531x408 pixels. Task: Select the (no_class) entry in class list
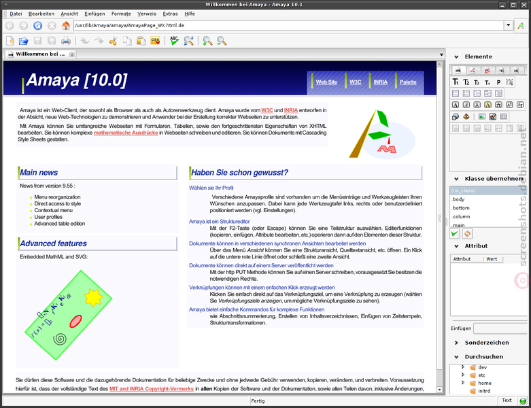[x=488, y=190]
